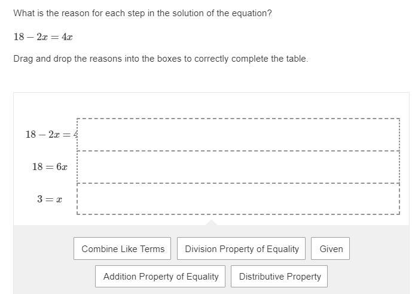Click the small triangle pointer above answer bank
The height and width of the screenshot is (294, 415).
point(211,223)
